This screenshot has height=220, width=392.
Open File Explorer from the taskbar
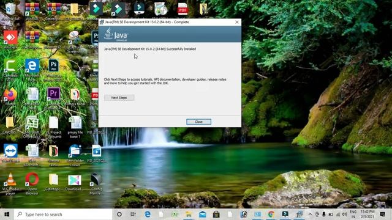pyautogui.click(x=189, y=215)
